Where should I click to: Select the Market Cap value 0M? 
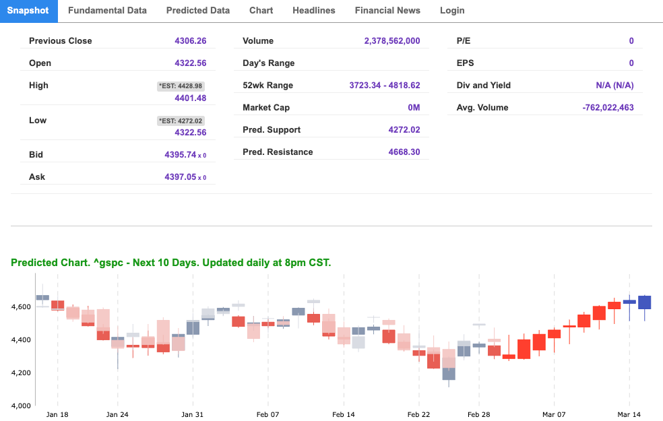(414, 108)
